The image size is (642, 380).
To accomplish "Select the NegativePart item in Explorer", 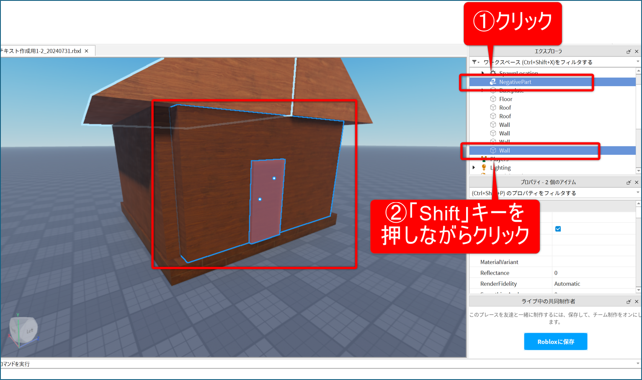I will pyautogui.click(x=515, y=82).
